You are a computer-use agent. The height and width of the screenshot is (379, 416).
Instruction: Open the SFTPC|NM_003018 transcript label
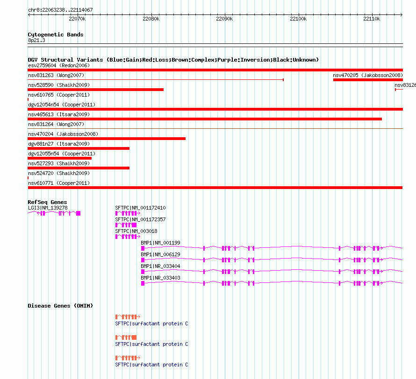[136, 231]
